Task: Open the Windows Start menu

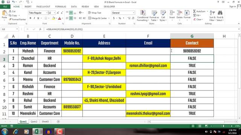Action: [5, 132]
